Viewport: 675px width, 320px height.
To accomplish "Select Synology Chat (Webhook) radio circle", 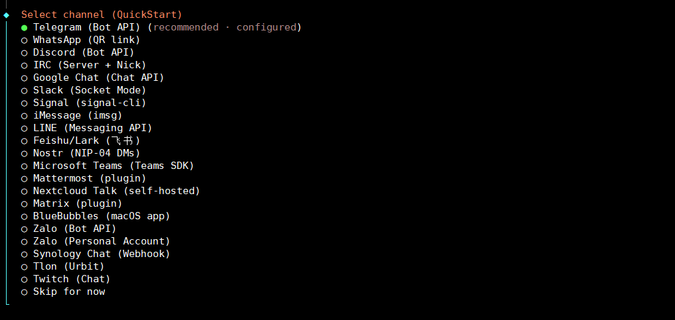I will (25, 254).
